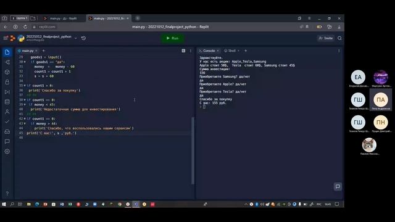The height and width of the screenshot is (222, 395).
Task: Click the bookmark icon in the address bar
Action: pyautogui.click(x=307, y=27)
